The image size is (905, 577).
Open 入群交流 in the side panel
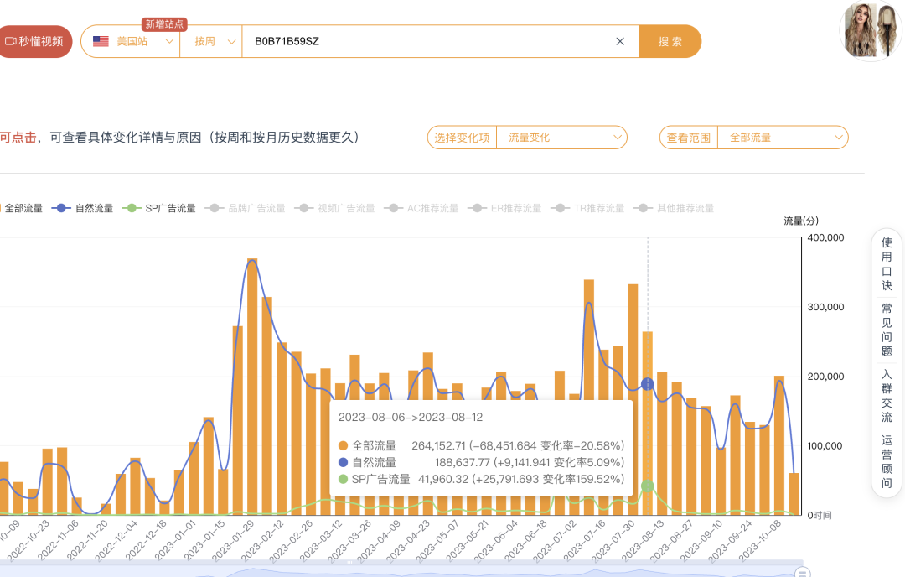tap(887, 396)
